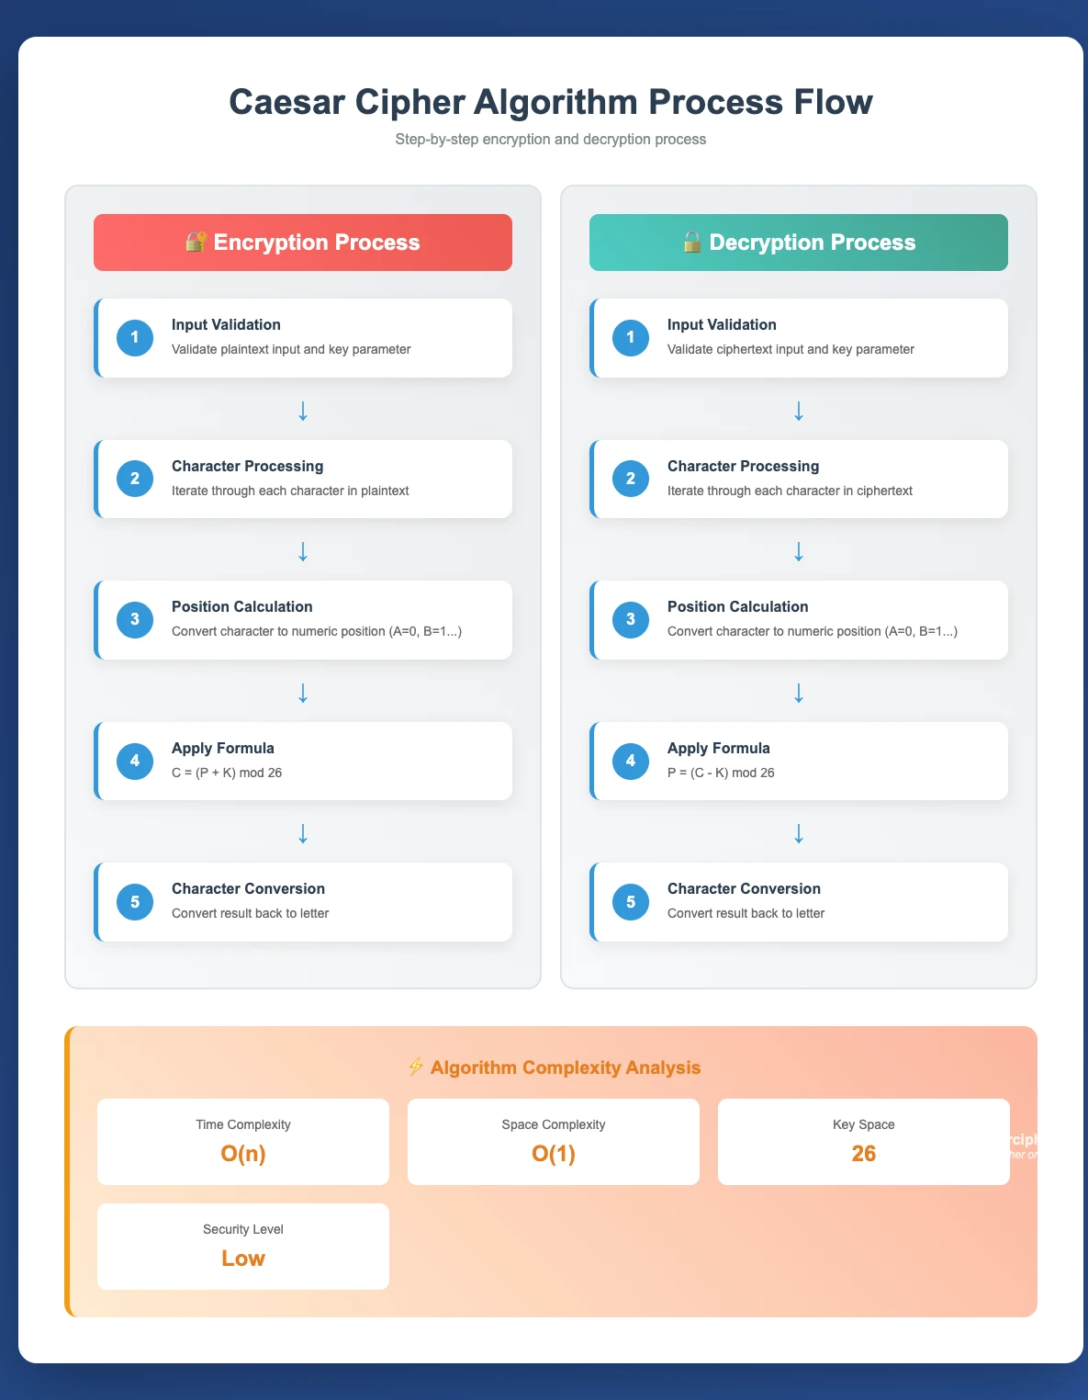Click the lock icon beside Encryption Process

[x=196, y=243]
